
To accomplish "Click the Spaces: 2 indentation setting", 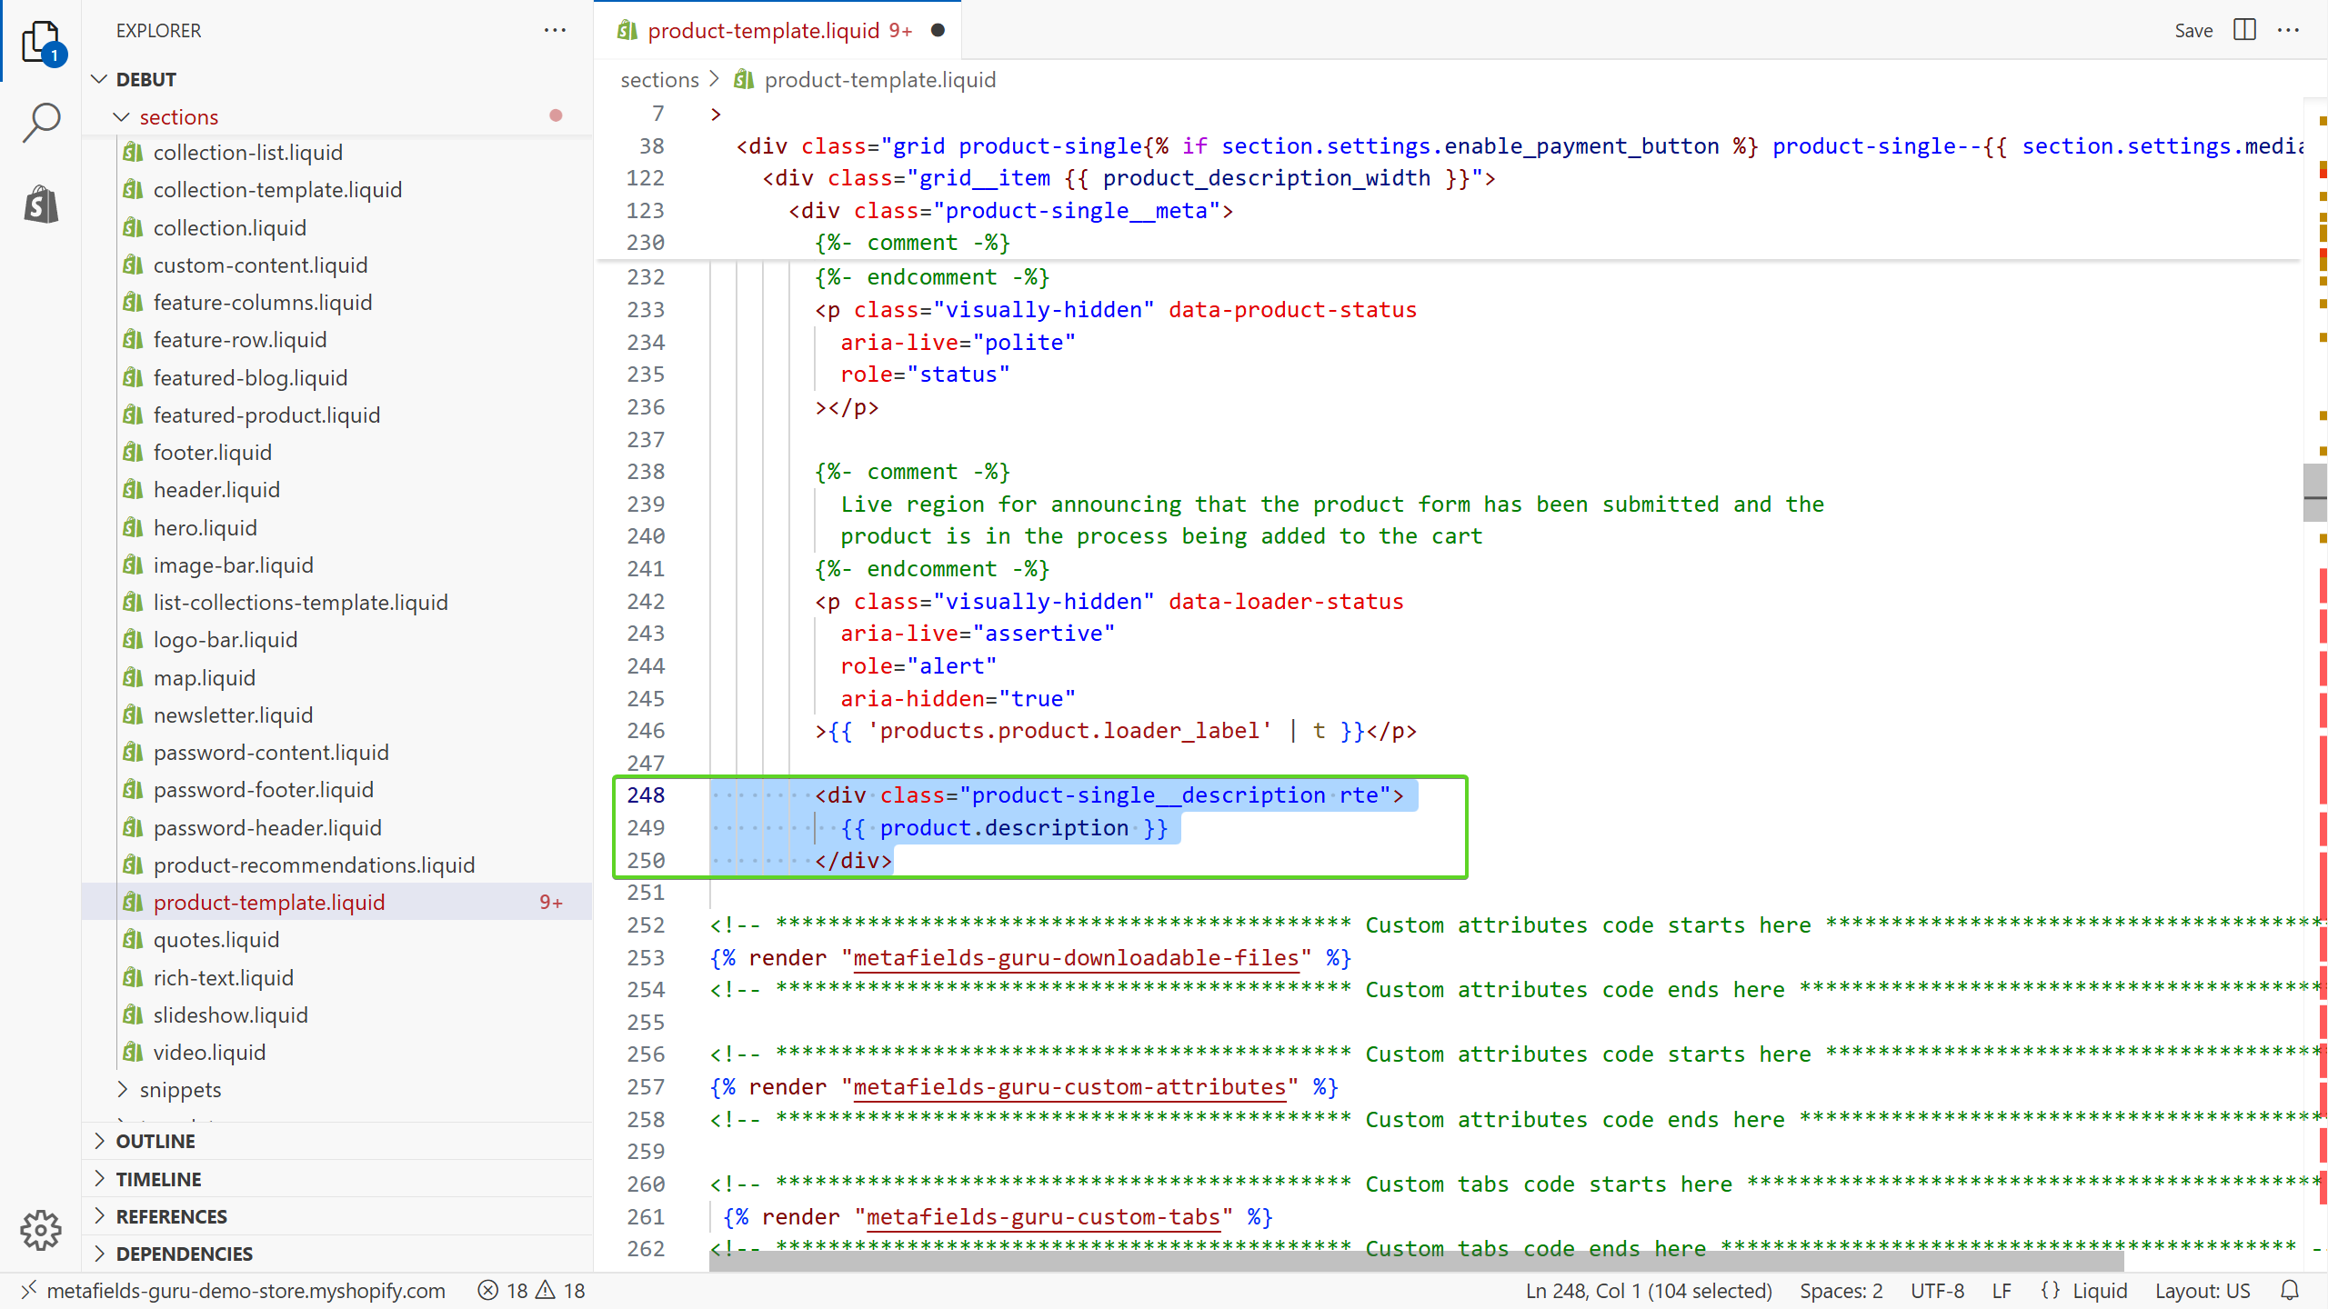I will (x=1841, y=1290).
